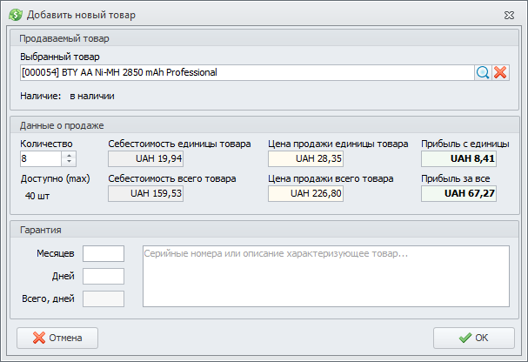Click the total warranty days field
The height and width of the screenshot is (362, 528).
(x=103, y=298)
